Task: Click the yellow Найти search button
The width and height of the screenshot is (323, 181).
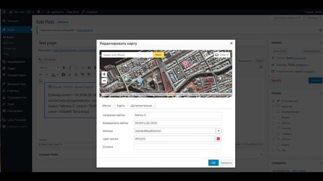Action: (158, 55)
